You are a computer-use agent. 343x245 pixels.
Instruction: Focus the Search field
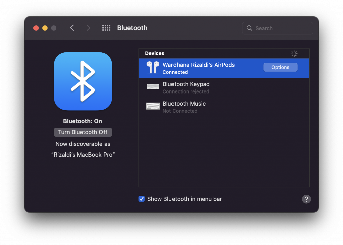281,28
